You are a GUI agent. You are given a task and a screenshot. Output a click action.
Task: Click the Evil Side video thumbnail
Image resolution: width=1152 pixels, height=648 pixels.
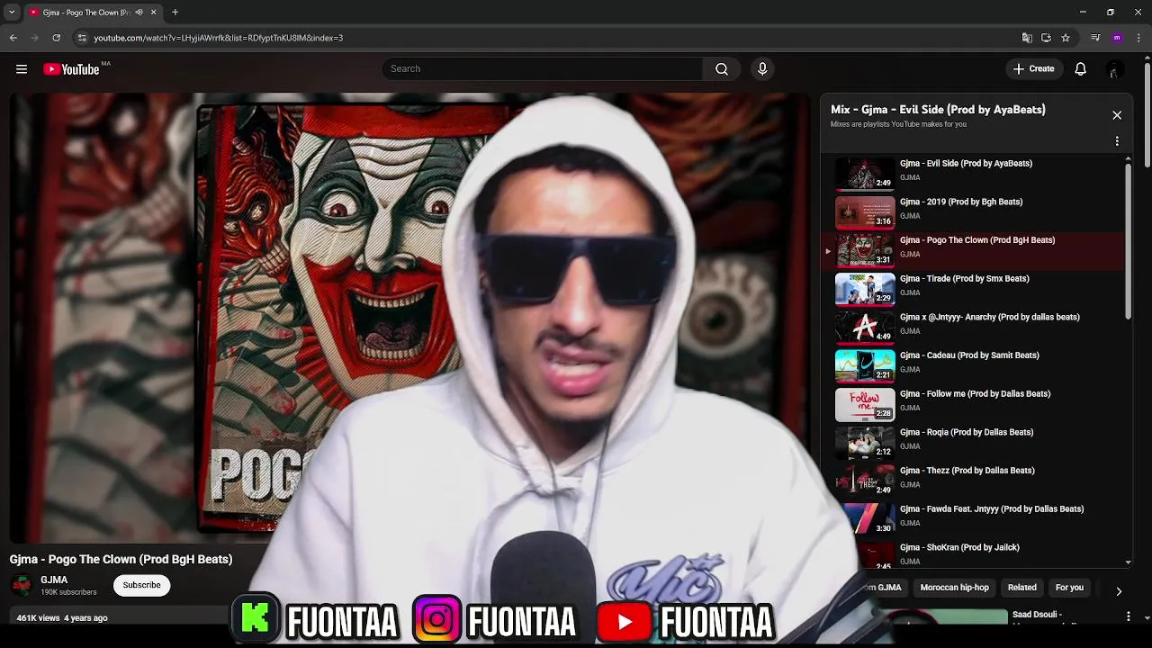[x=865, y=173]
